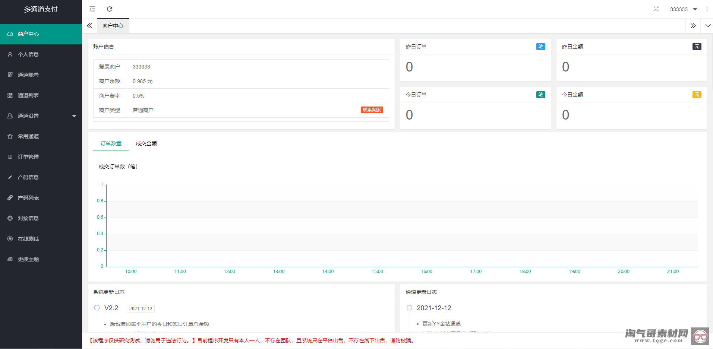Click the 普通商户 merchant type value
Image resolution: width=713 pixels, height=349 pixels.
point(143,110)
